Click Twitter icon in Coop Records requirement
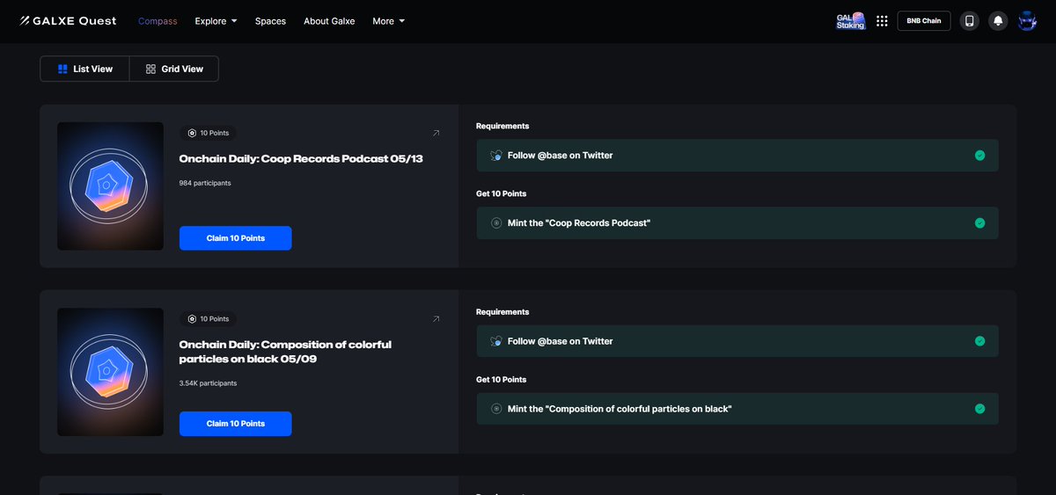The image size is (1056, 495). click(496, 156)
